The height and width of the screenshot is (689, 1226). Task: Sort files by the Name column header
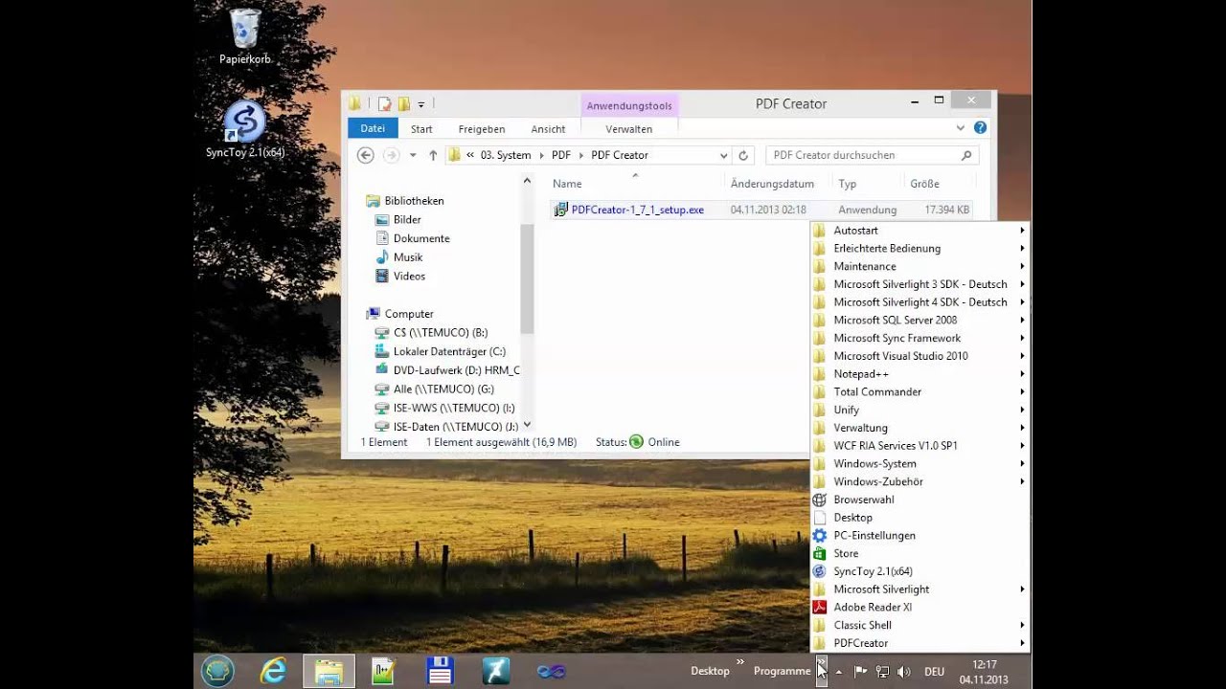(x=567, y=184)
